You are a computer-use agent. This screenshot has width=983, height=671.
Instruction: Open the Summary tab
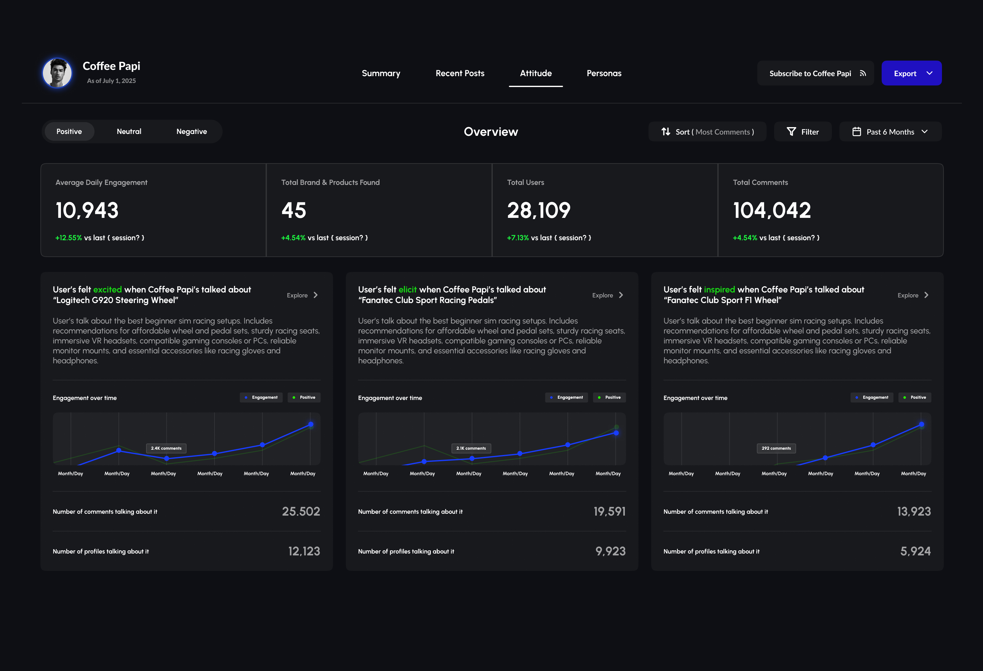click(x=381, y=73)
